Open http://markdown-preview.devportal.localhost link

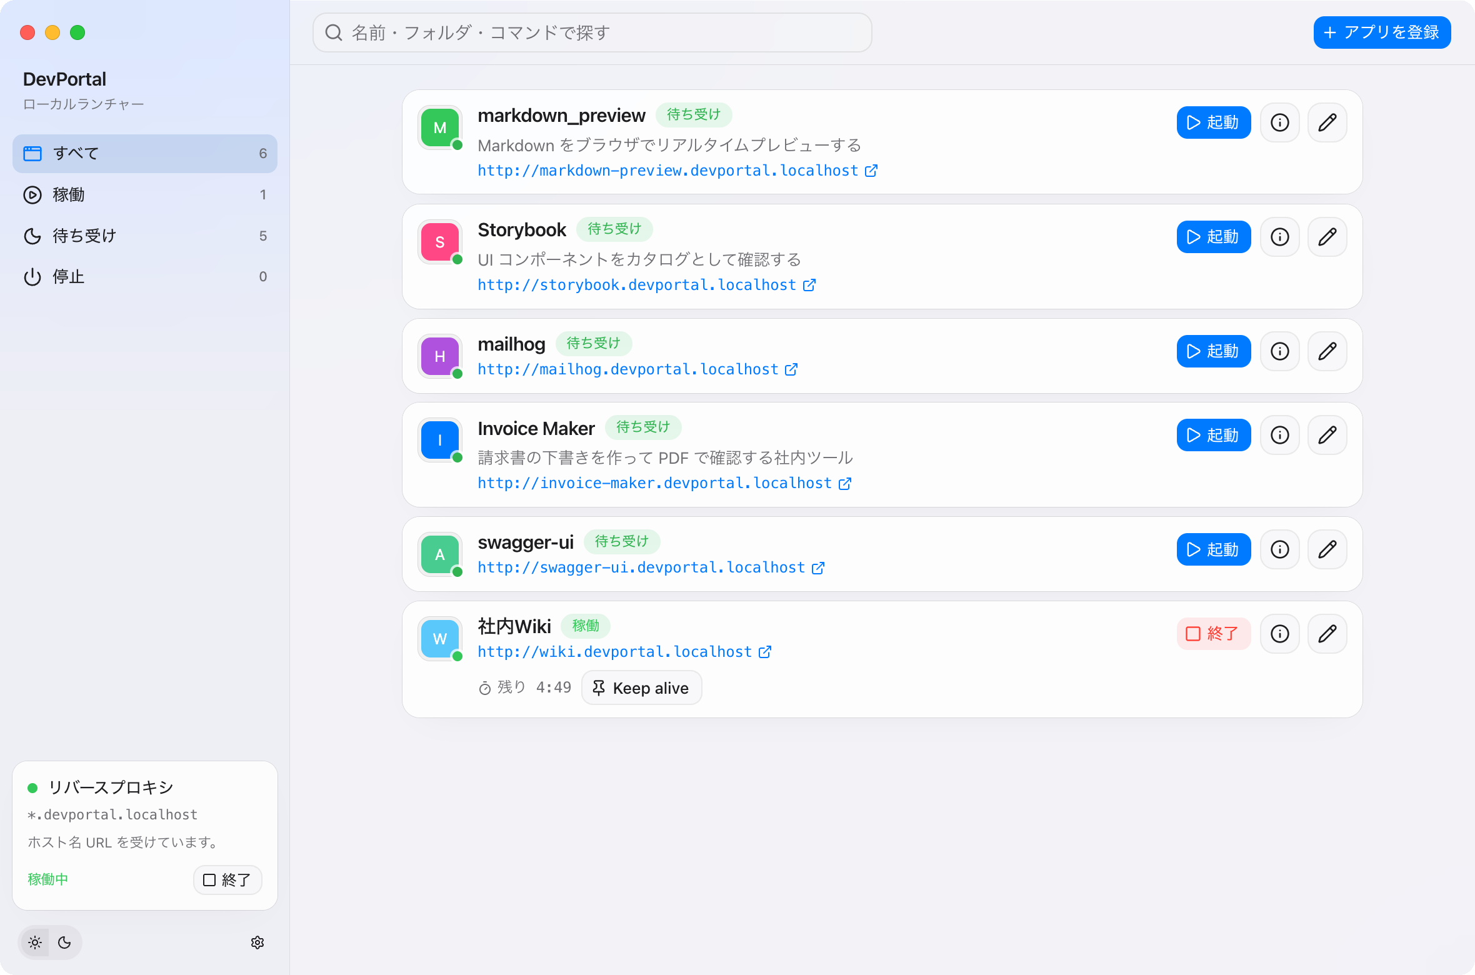667,171
